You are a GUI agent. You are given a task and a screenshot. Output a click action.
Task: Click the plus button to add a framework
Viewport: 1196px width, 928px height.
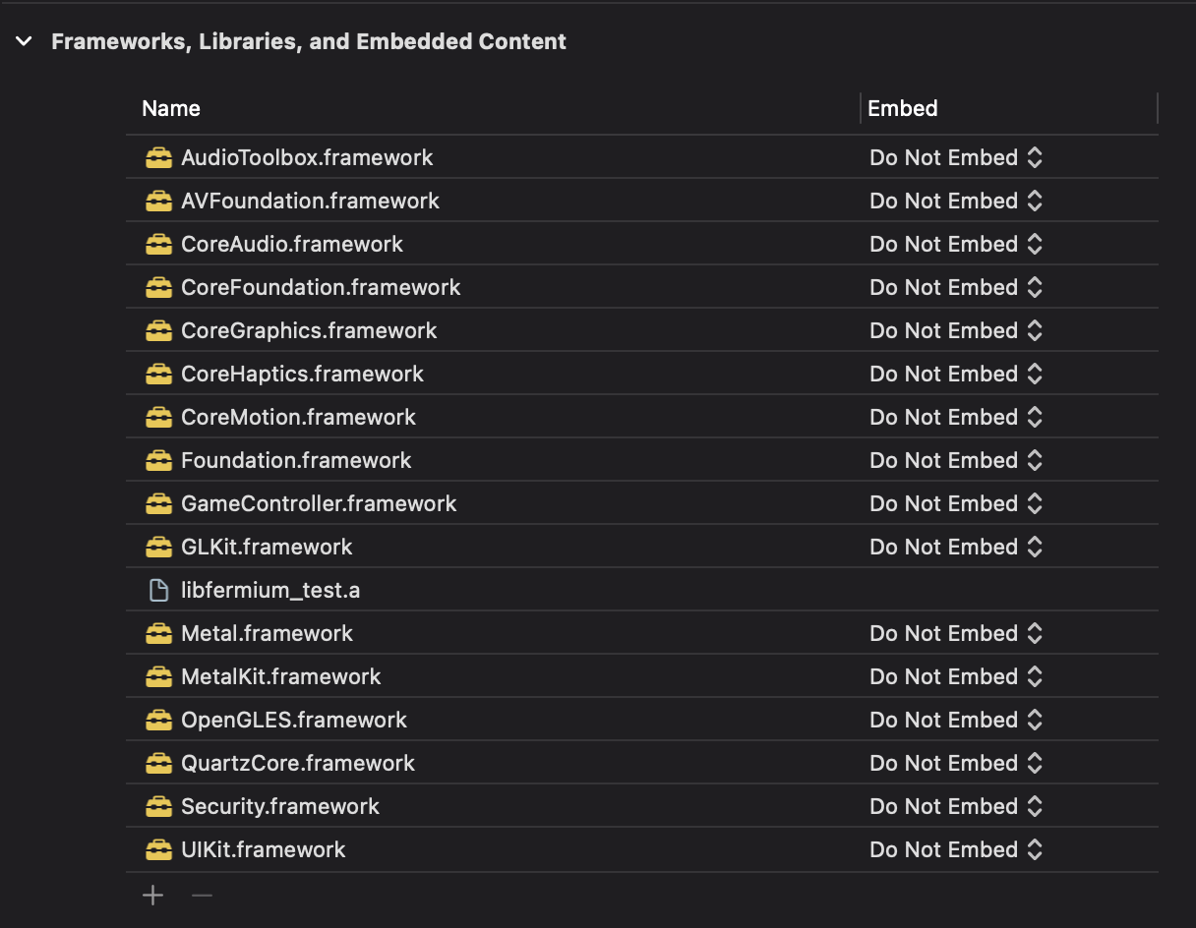pyautogui.click(x=152, y=896)
